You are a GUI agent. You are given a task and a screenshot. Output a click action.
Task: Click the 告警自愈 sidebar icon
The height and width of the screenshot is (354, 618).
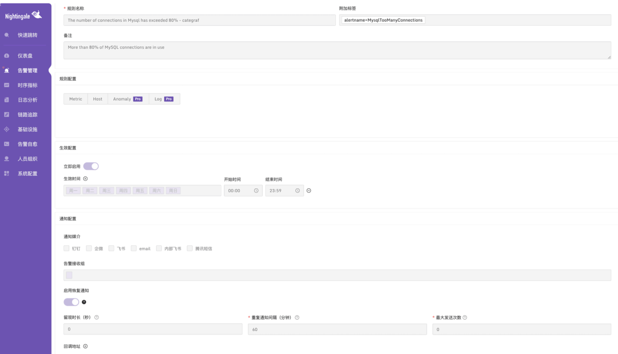click(7, 144)
